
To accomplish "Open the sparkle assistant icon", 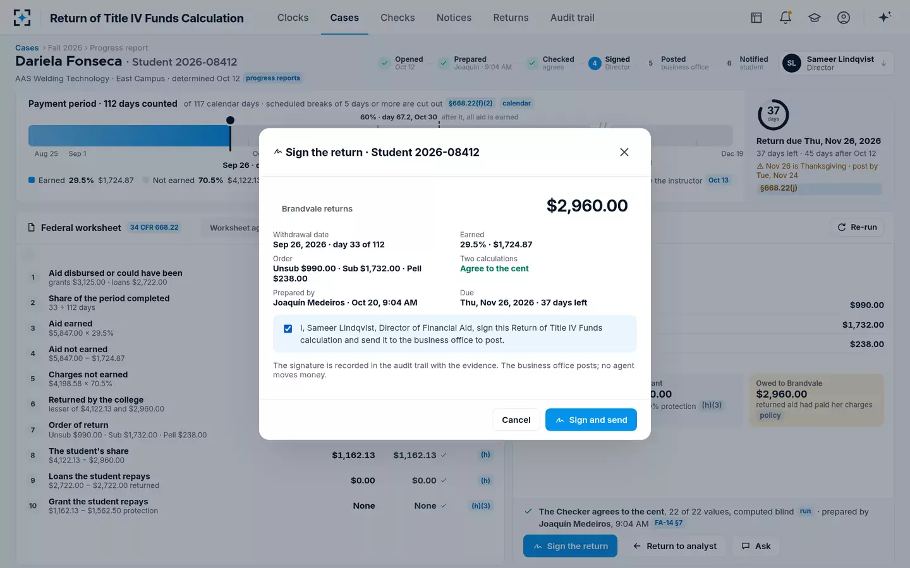I will click(885, 17).
